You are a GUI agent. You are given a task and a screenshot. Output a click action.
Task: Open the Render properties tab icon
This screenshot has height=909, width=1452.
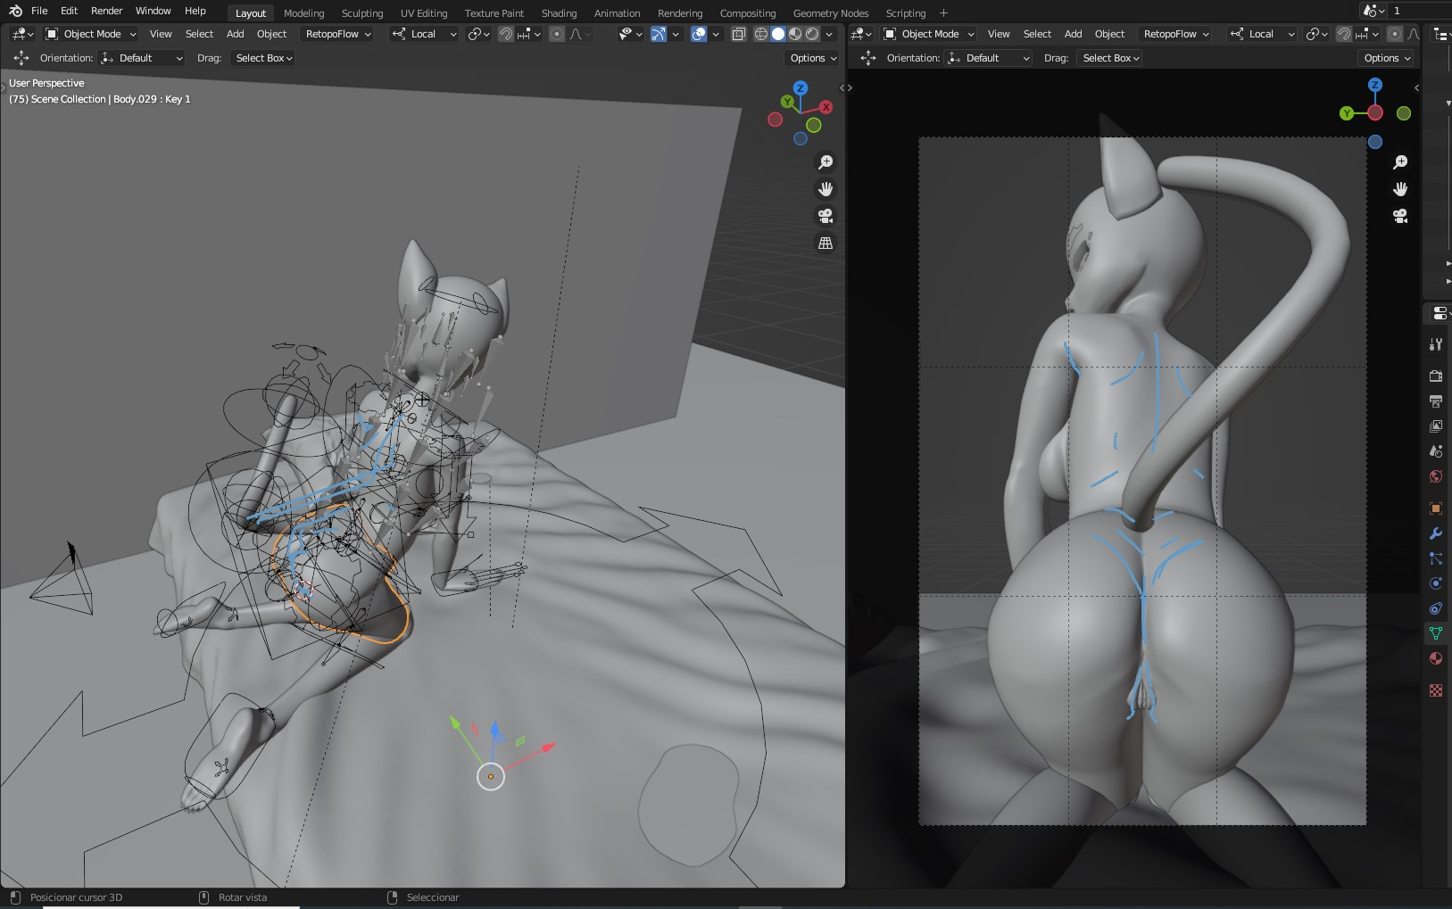tap(1436, 376)
